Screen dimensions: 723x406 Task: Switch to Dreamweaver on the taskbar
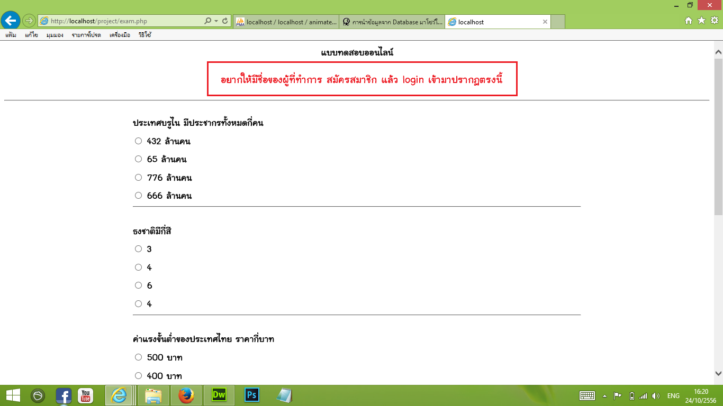tap(219, 395)
